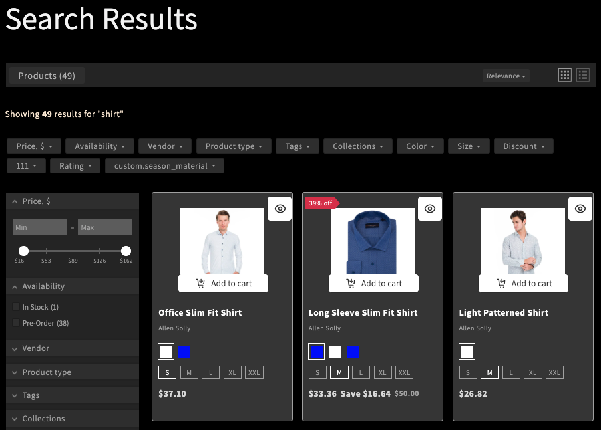Switch to grid view layout
The height and width of the screenshot is (430, 601).
click(x=565, y=75)
